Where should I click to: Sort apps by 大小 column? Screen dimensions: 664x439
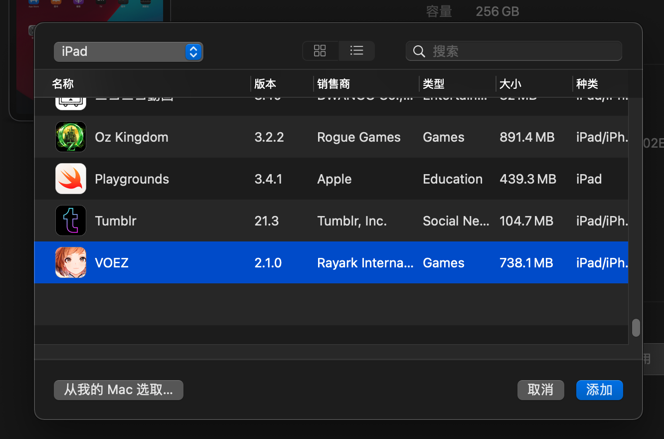tap(510, 84)
